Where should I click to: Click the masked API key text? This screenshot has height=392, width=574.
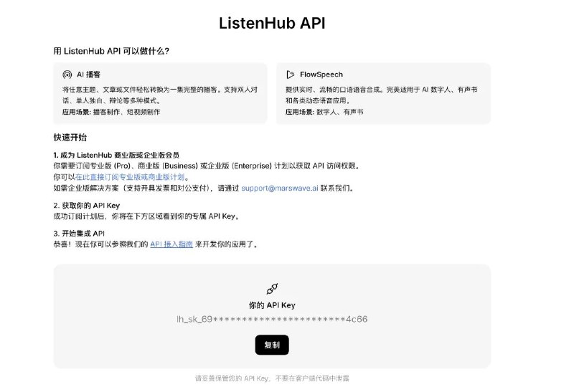pyautogui.click(x=272, y=319)
